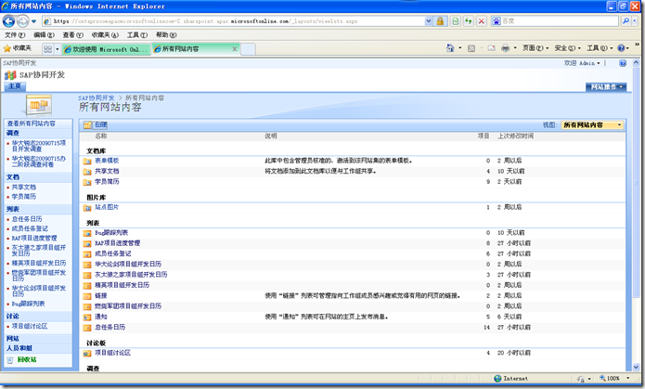Viewport: 645px width, 389px height.
Task: Open 华大论剑项目组开发日历 in main list
Action: (x=128, y=264)
